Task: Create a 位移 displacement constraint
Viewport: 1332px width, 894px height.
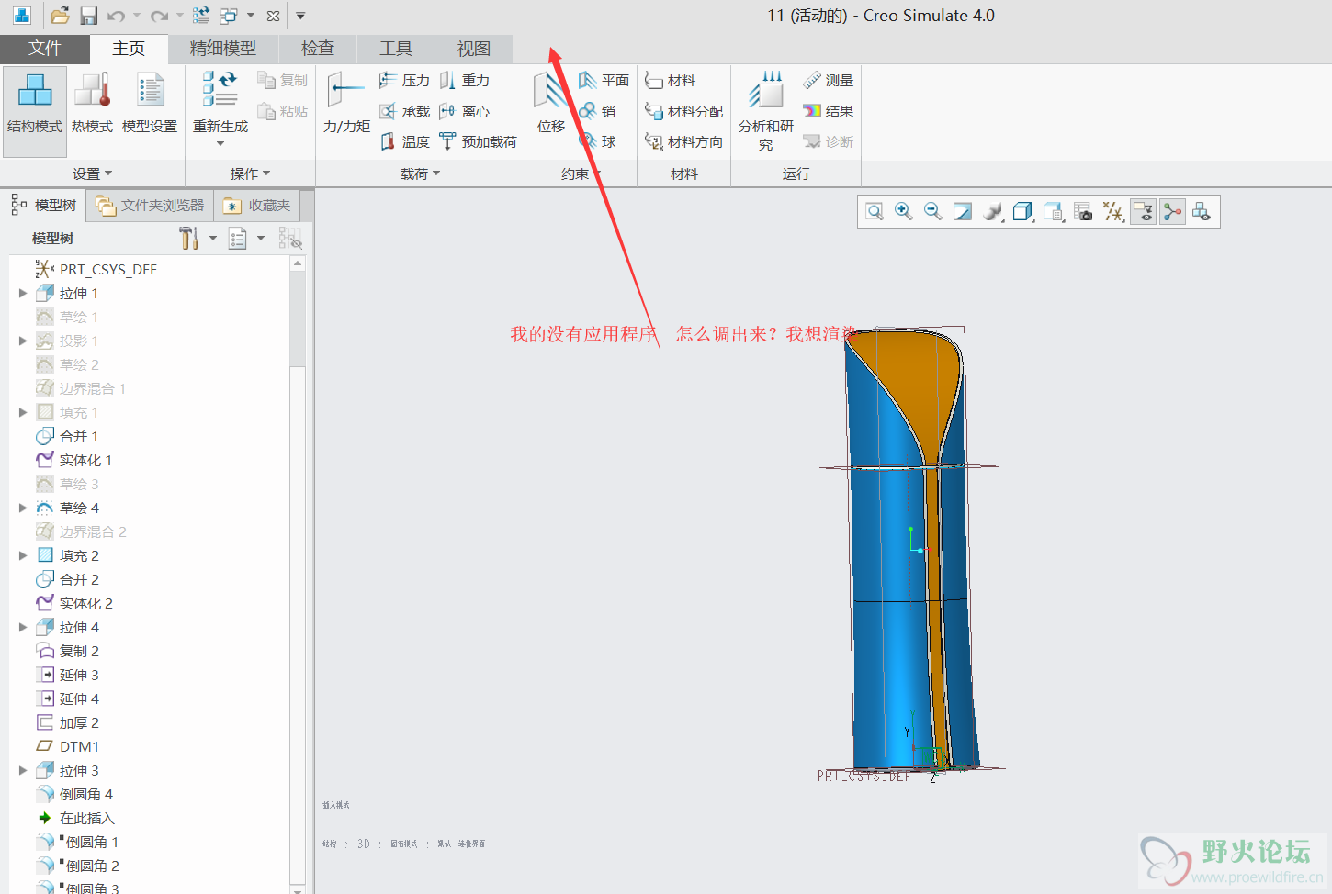Action: tap(551, 103)
